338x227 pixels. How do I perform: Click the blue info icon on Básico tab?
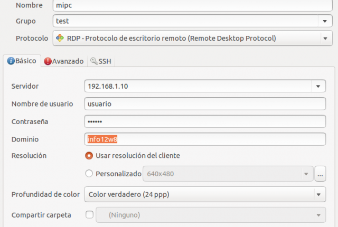[11, 61]
